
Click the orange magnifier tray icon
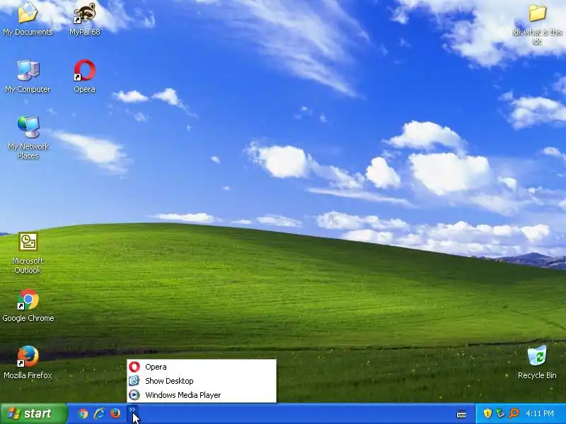pyautogui.click(x=514, y=413)
